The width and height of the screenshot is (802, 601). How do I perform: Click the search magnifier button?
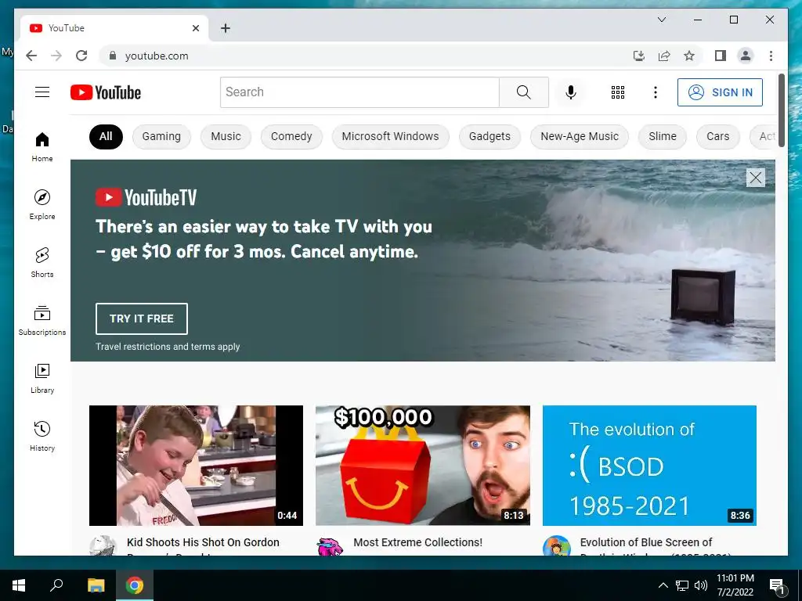click(524, 92)
